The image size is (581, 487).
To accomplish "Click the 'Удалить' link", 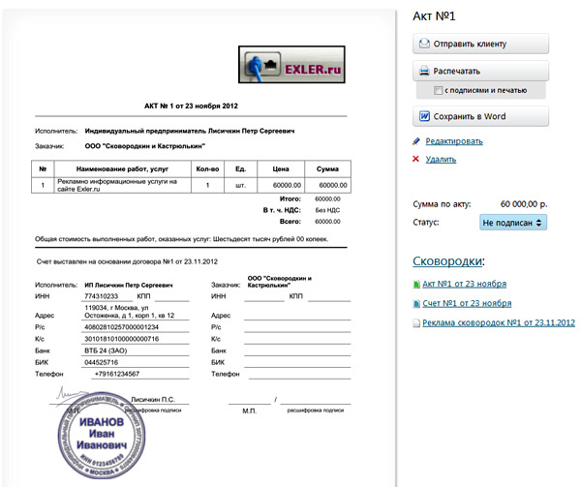I will 441,159.
